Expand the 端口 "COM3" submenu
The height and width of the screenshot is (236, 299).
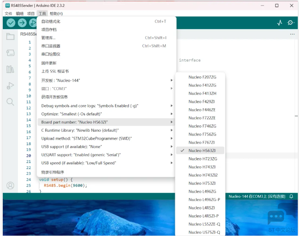(x=106, y=89)
